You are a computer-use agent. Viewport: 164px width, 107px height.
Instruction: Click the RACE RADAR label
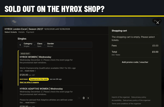[x=24, y=79]
